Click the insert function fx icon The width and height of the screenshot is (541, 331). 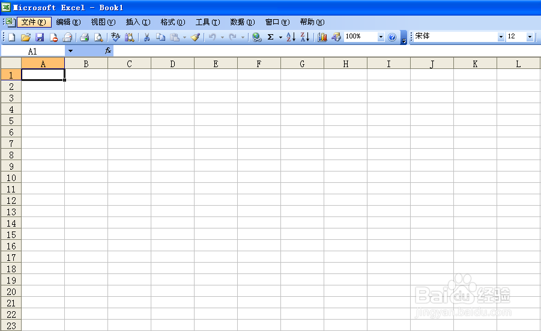(108, 51)
